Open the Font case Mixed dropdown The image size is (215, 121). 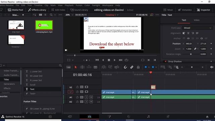click(x=198, y=28)
